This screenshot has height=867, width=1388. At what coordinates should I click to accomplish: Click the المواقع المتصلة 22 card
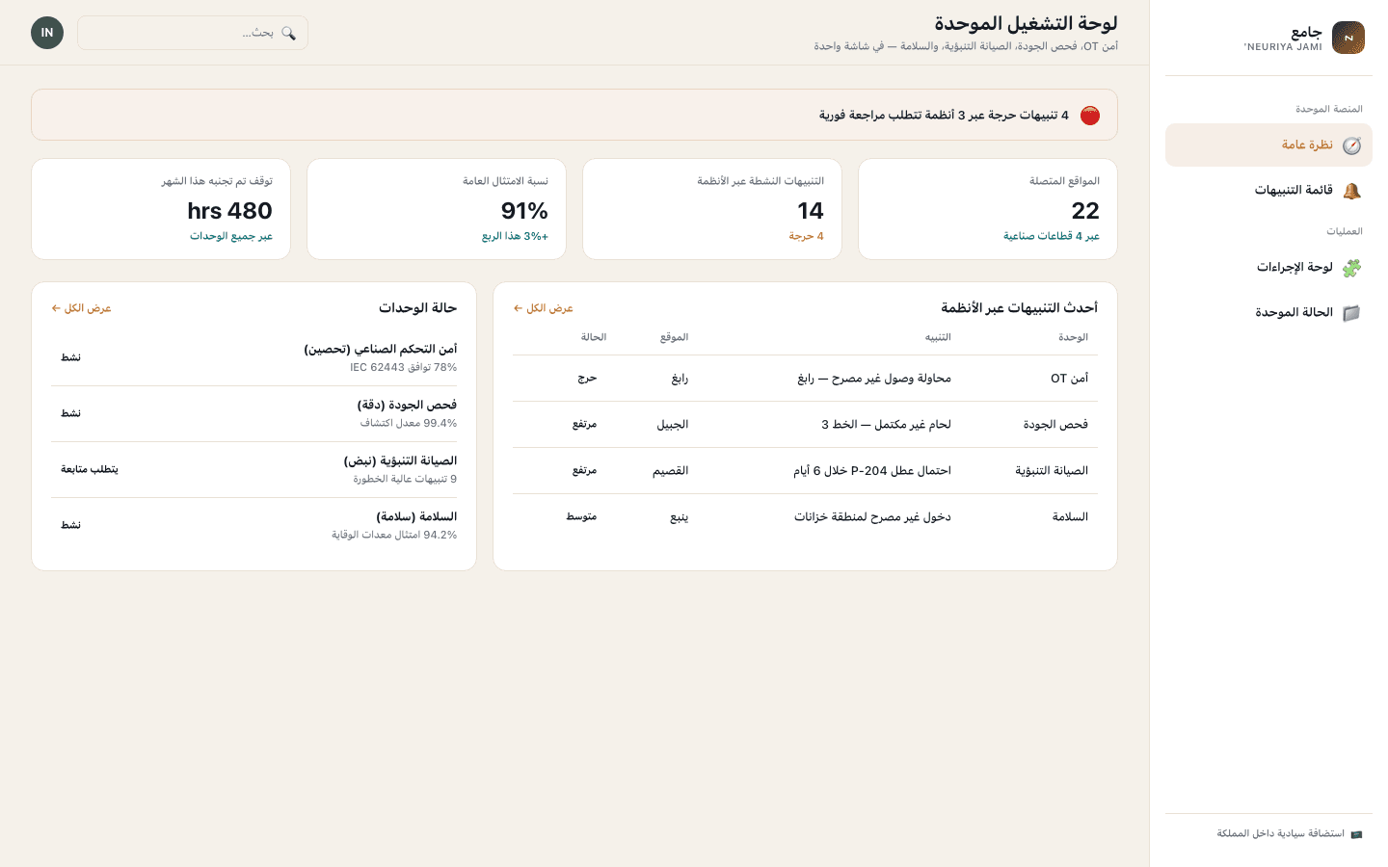pyautogui.click(x=988, y=209)
